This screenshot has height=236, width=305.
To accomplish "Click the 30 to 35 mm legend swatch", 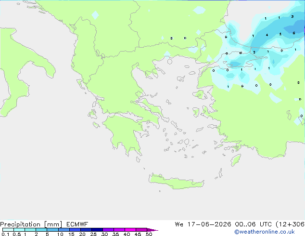I will click(108, 230).
